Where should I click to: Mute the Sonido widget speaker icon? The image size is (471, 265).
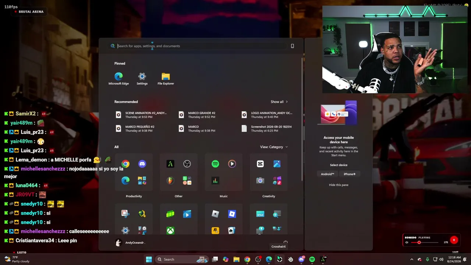[x=407, y=242]
